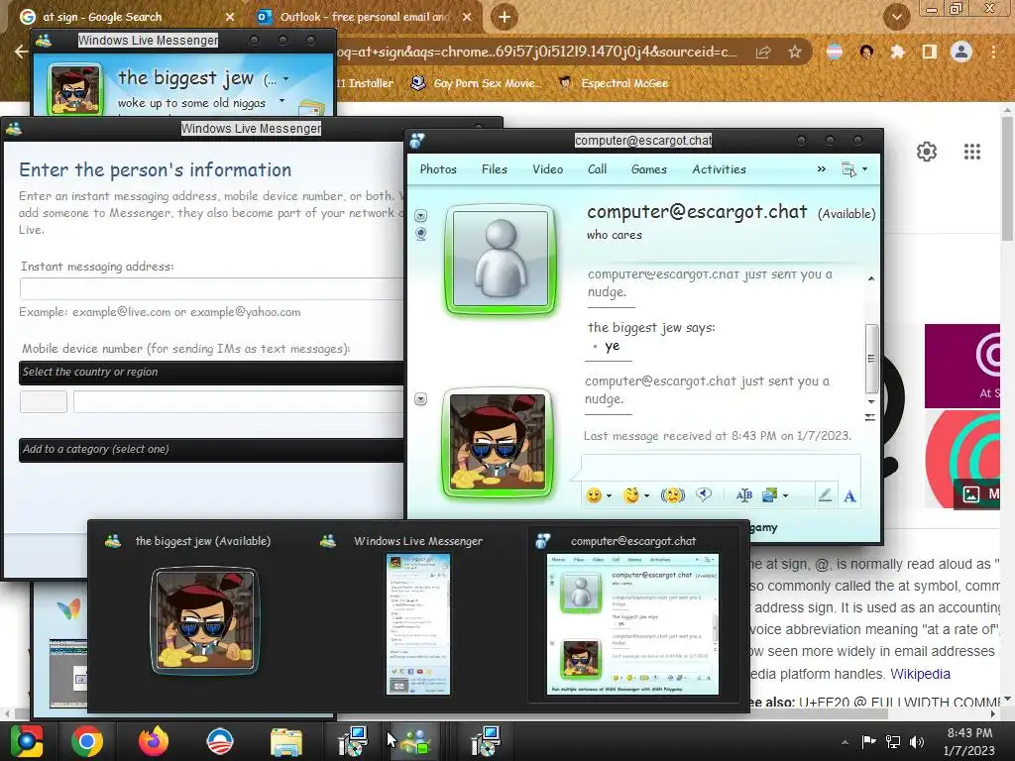Click the AB text conversion icon
Screen dimensions: 1015x761
pyautogui.click(x=743, y=495)
